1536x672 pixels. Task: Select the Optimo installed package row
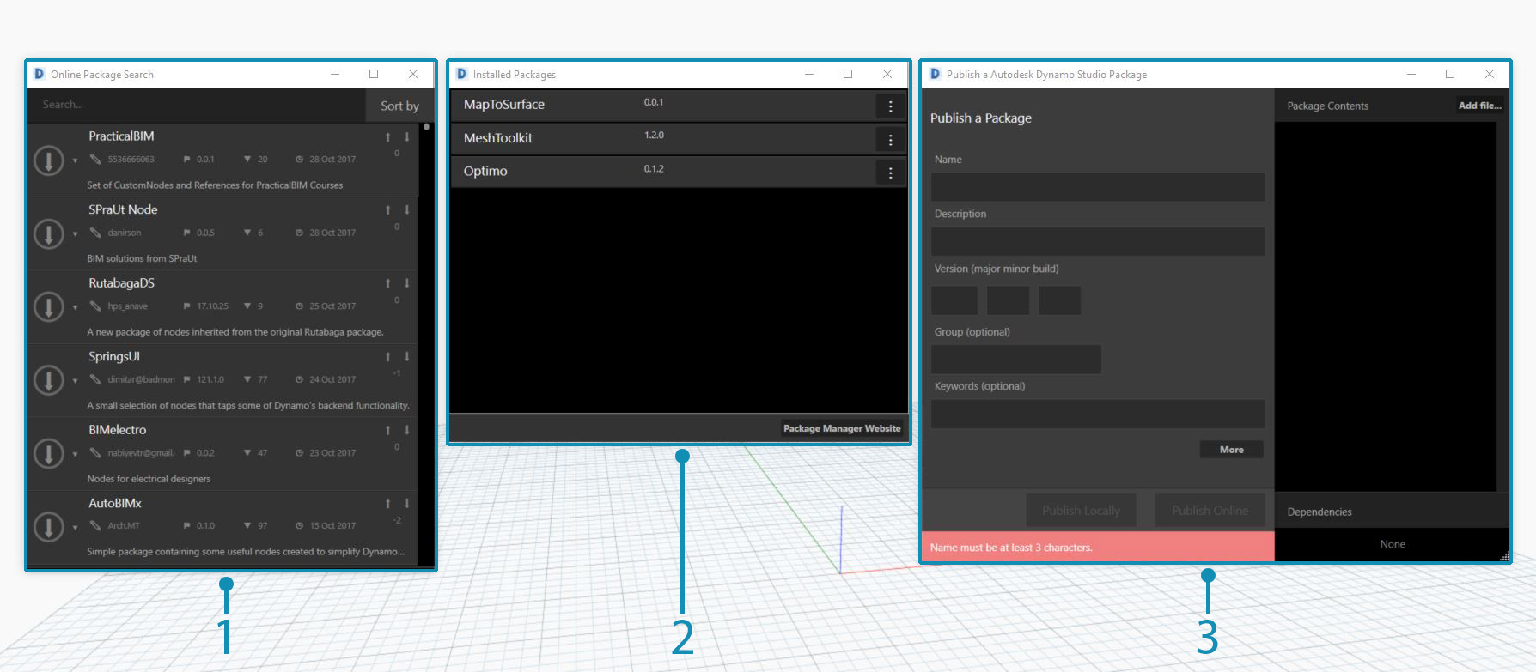(679, 172)
